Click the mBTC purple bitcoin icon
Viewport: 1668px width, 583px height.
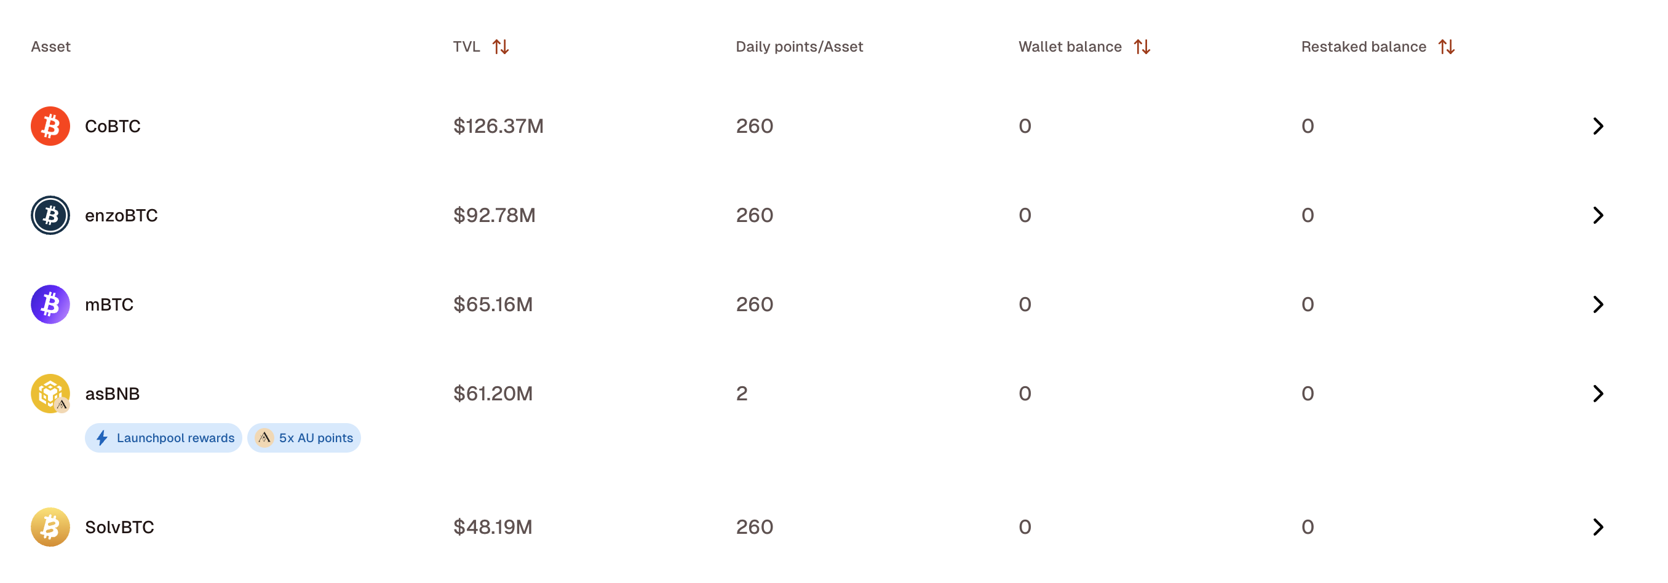[50, 304]
